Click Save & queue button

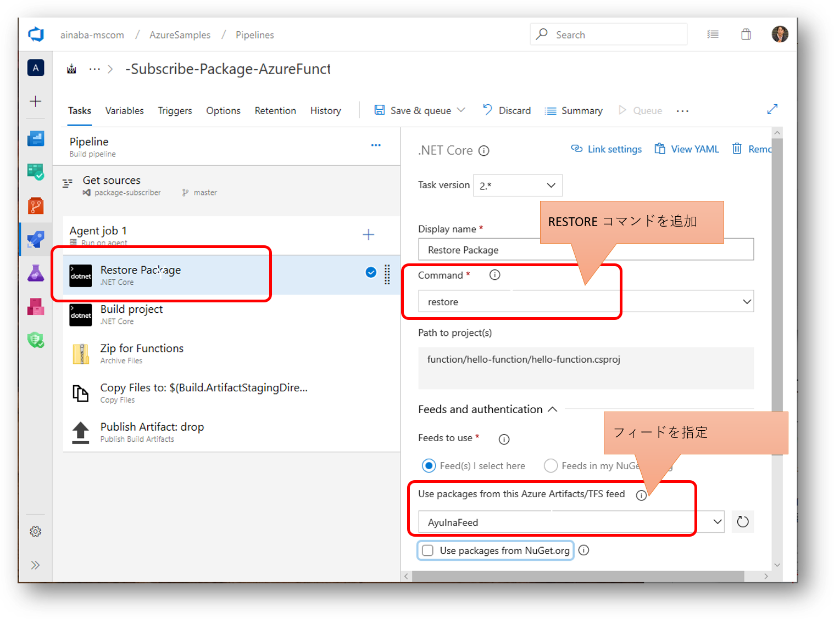click(413, 110)
